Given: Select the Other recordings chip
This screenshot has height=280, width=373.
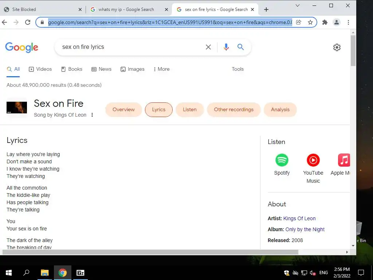Looking at the screenshot, I should pyautogui.click(x=233, y=109).
